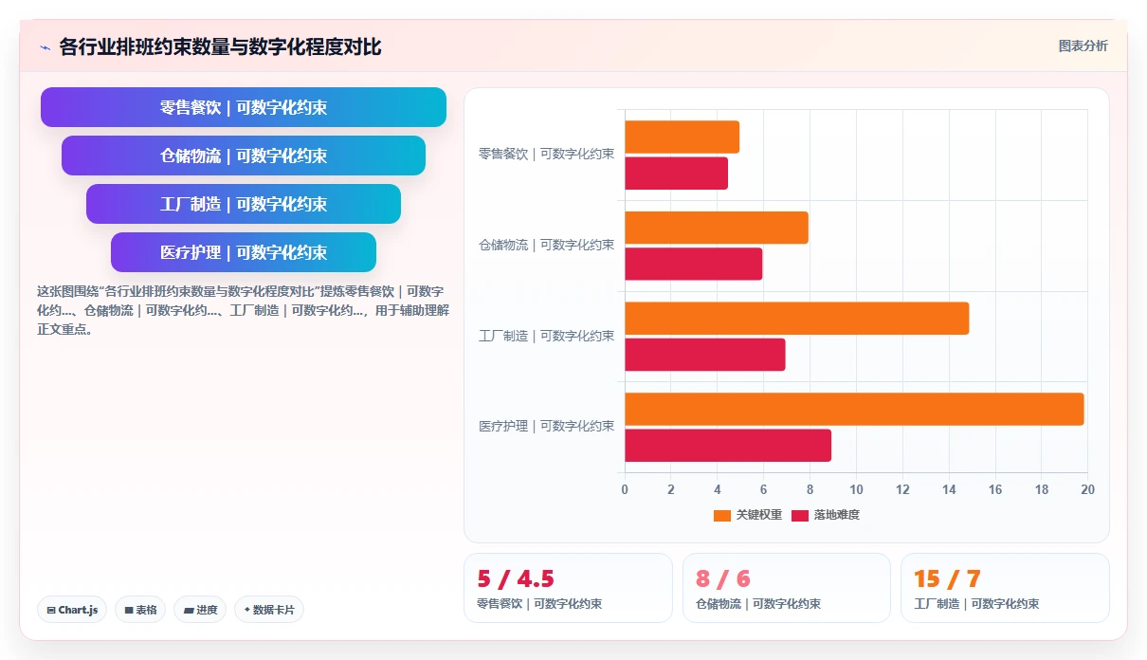
Task: Open the 5 / 4.5 零售餐饮 data card
Action: pyautogui.click(x=568, y=588)
